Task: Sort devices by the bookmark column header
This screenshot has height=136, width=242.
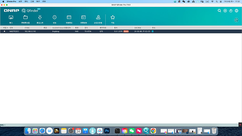Action: click(x=5, y=28)
